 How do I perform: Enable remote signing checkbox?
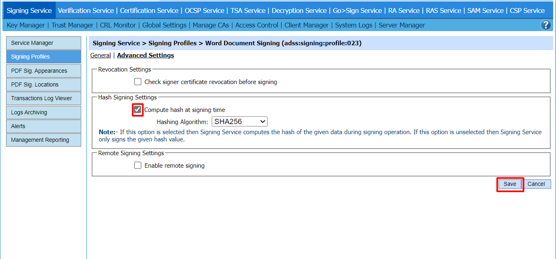pos(138,166)
